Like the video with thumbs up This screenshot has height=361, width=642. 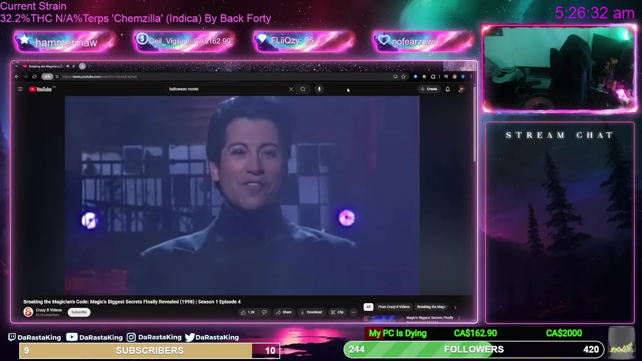(x=248, y=312)
